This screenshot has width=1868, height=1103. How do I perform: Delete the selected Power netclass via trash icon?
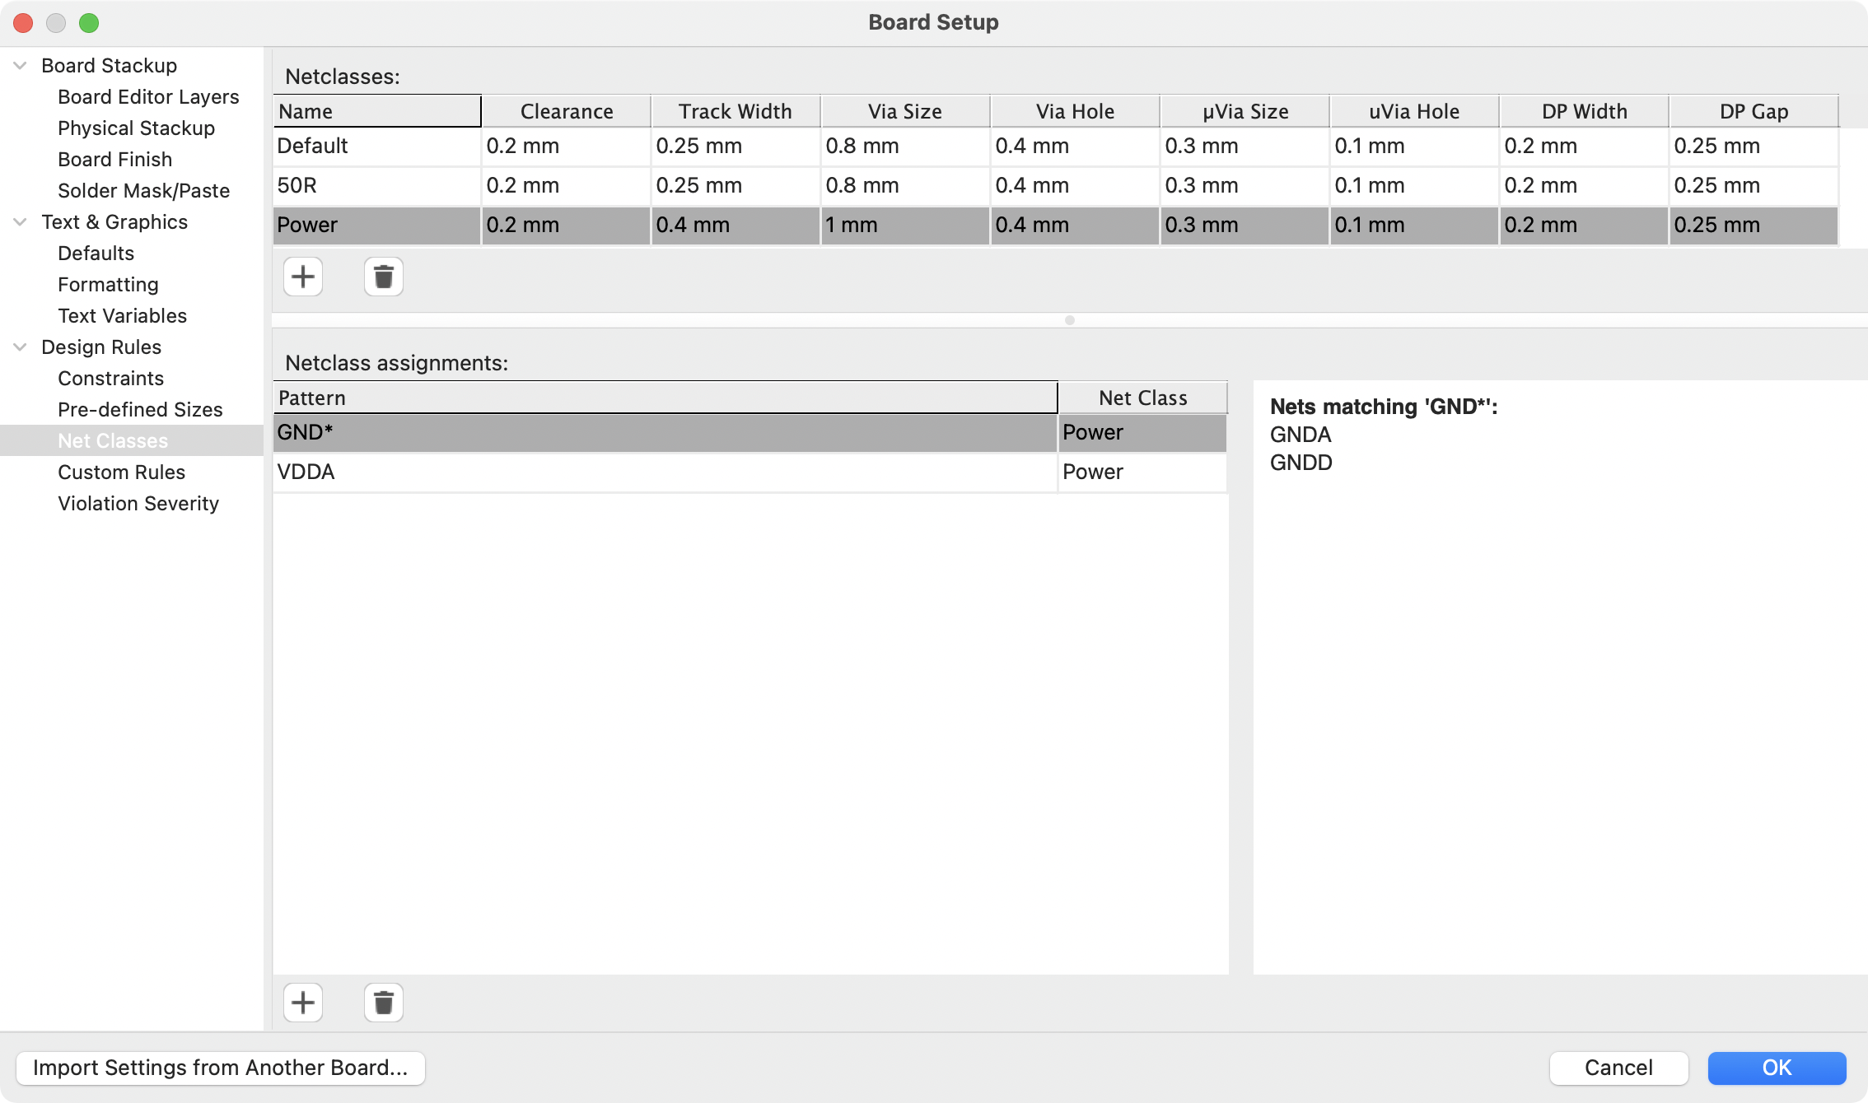pos(383,277)
